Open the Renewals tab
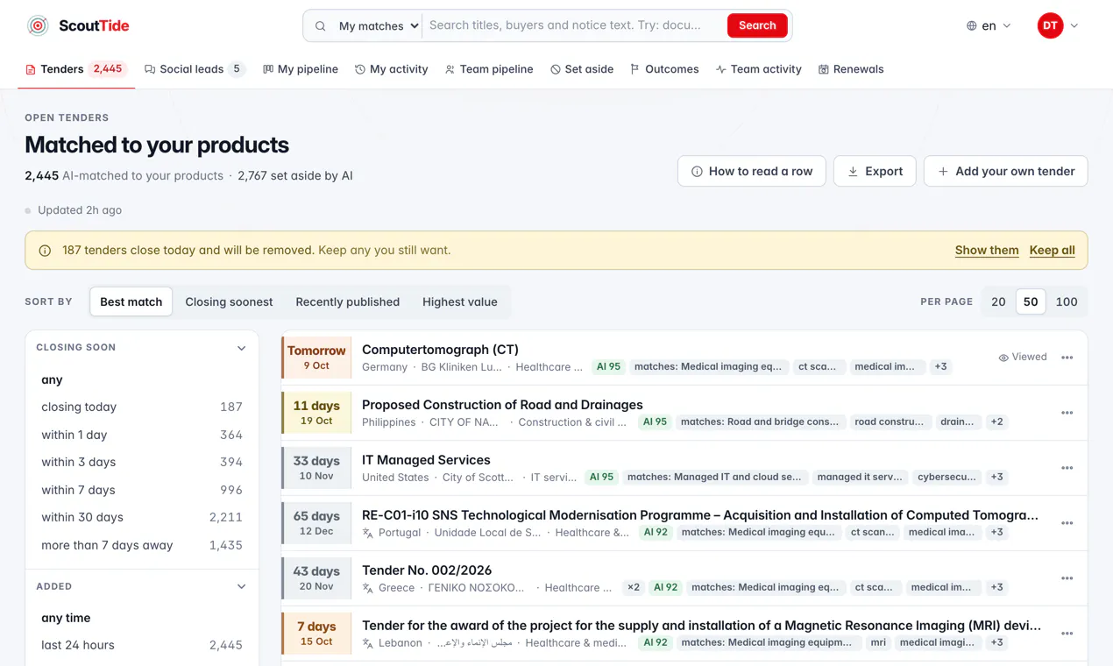Screen dimensions: 1113x666 [x=851, y=69]
